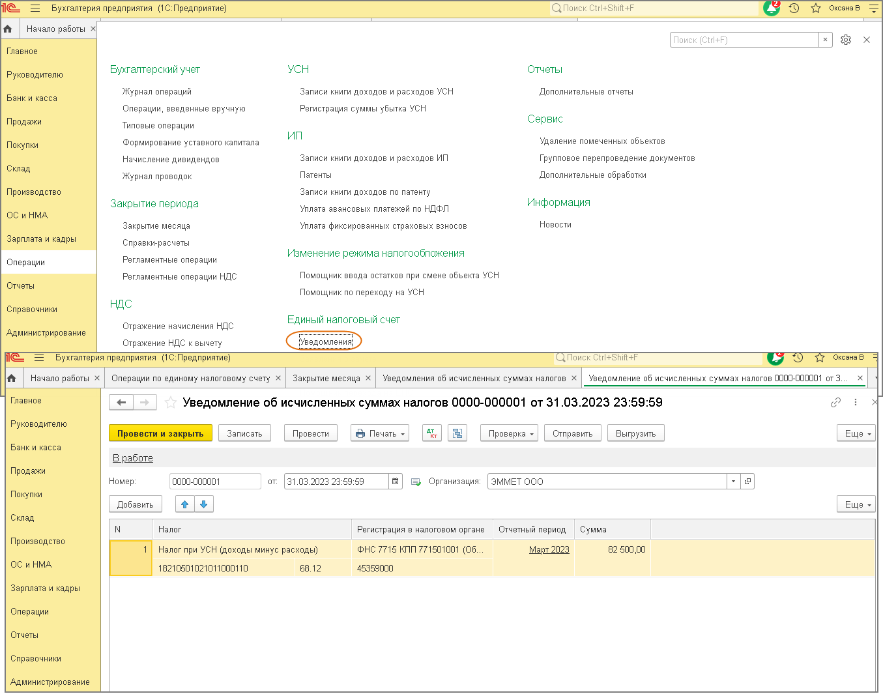
Task: Open Продажи section in lower window
Action: pos(28,470)
